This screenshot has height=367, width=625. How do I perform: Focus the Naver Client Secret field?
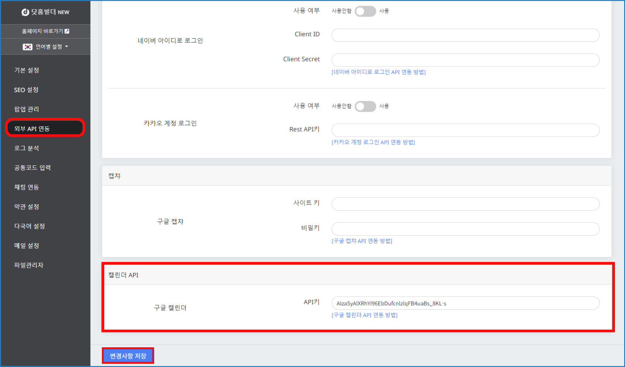pyautogui.click(x=465, y=60)
